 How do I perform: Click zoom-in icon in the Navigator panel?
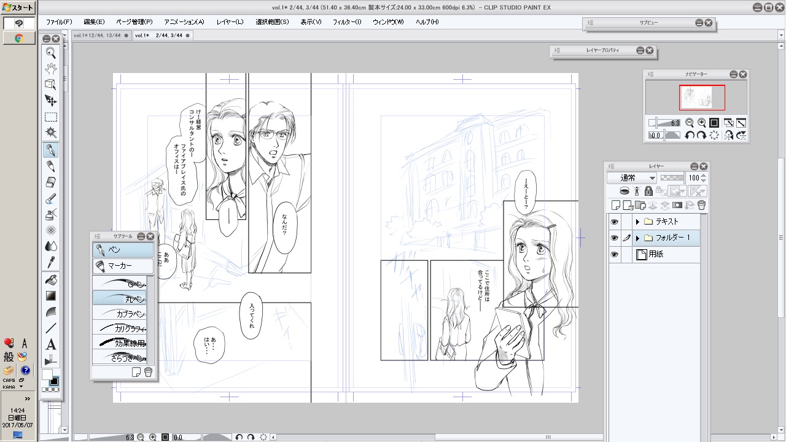tap(701, 123)
